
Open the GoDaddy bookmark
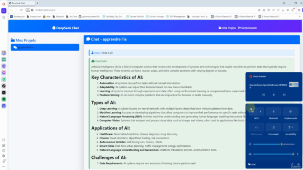[113, 17]
